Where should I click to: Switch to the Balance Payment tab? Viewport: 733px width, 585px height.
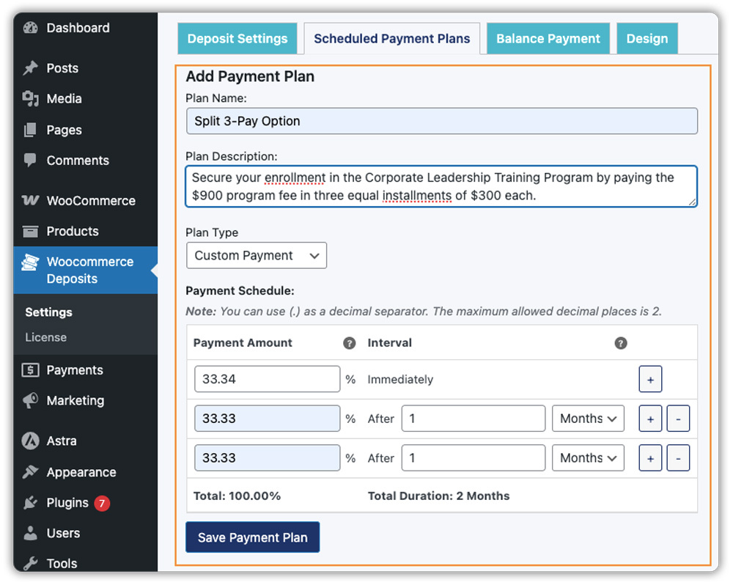click(548, 38)
